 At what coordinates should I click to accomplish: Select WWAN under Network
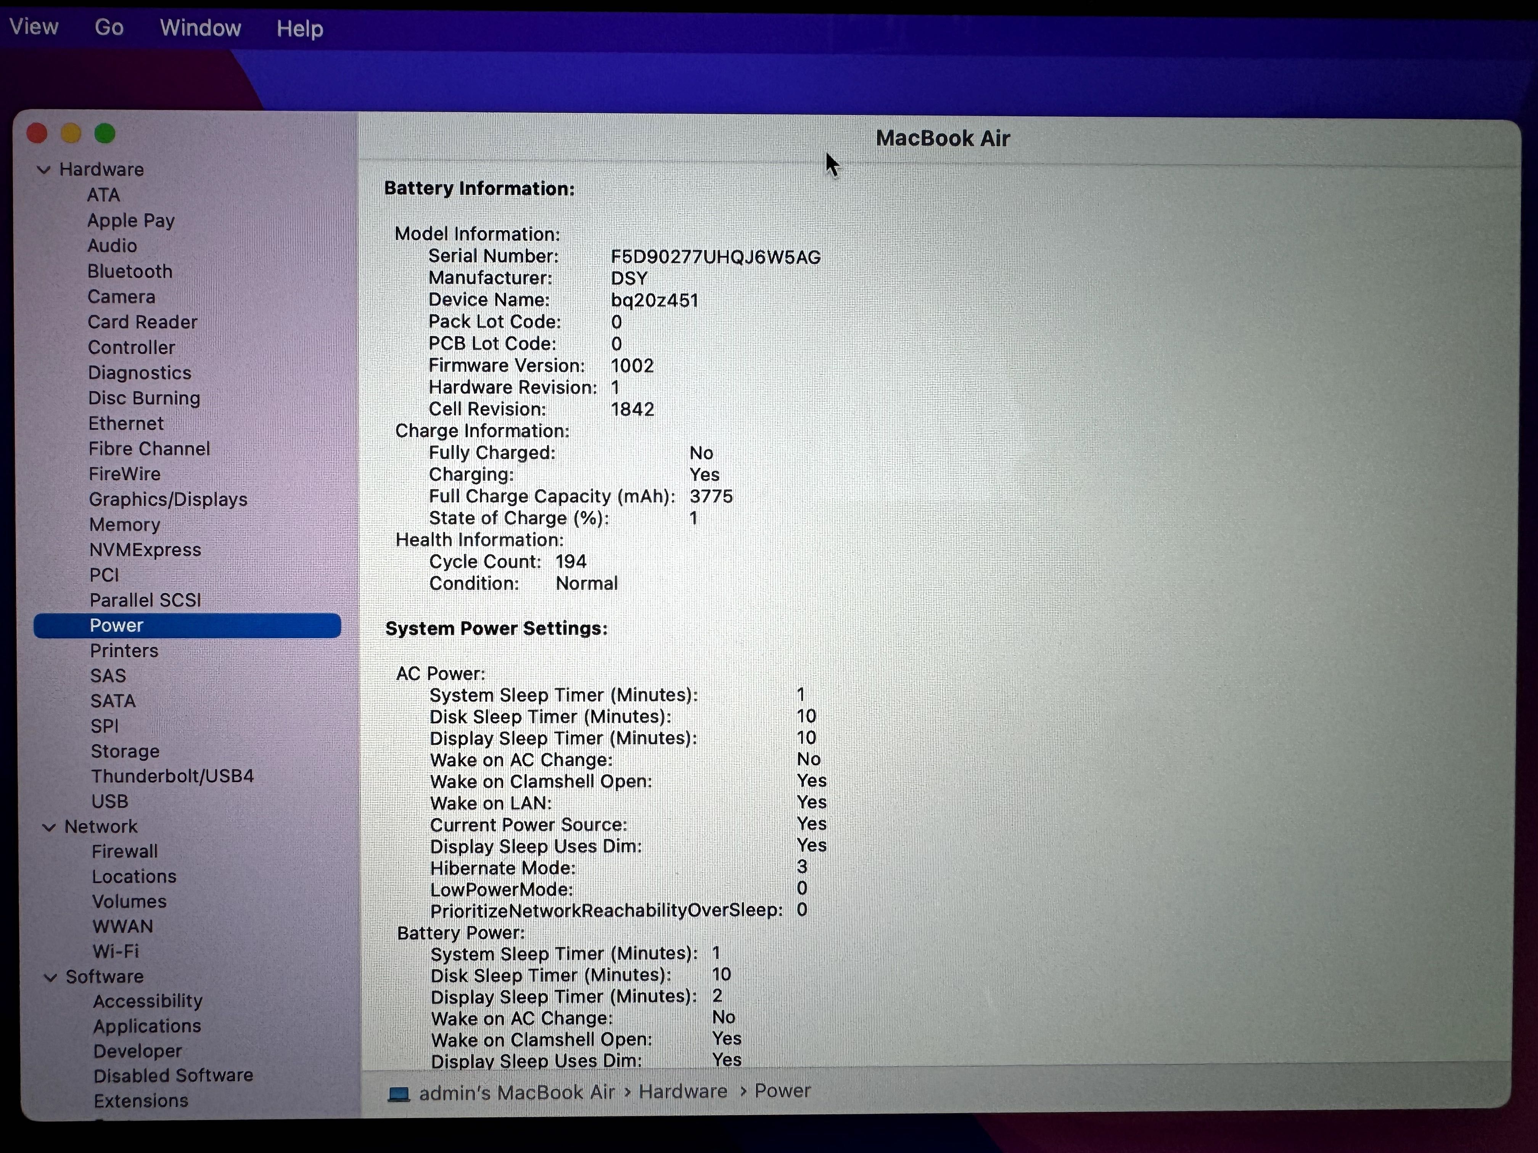122,927
